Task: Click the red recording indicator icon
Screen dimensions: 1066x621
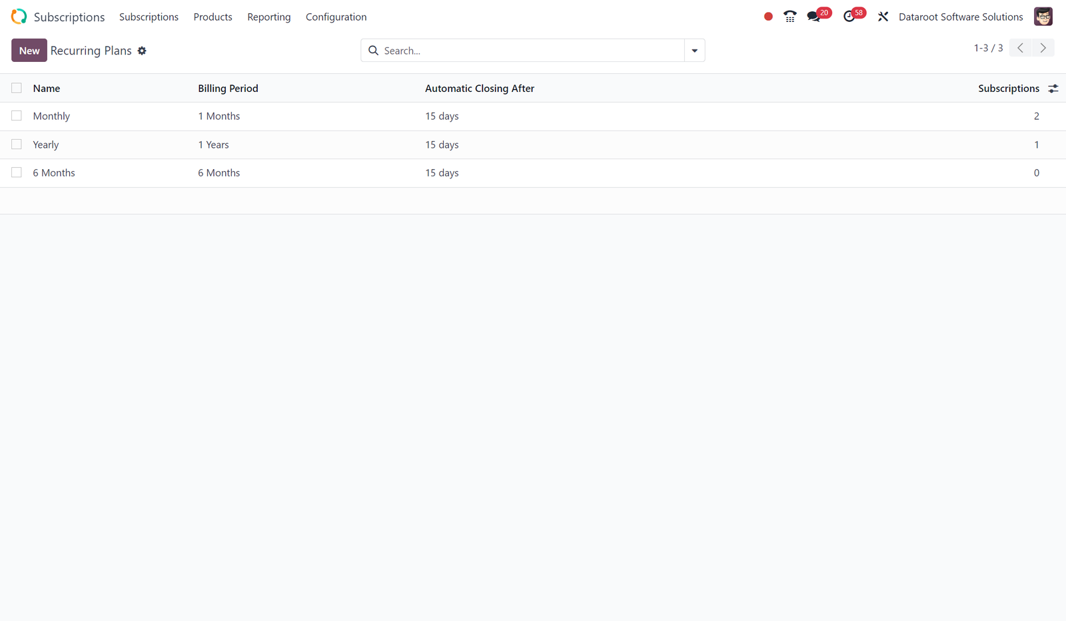Action: (768, 17)
